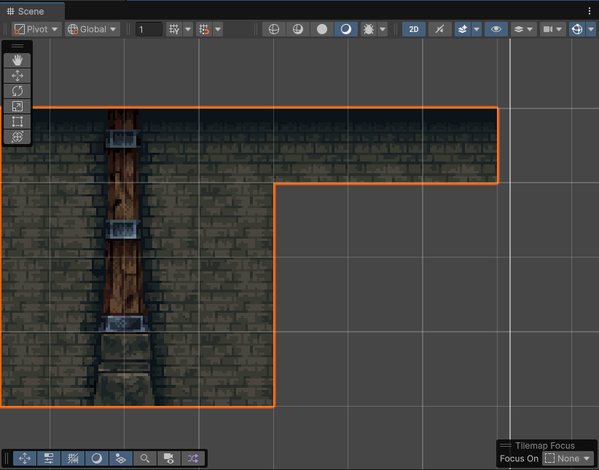Screen dimensions: 599x470
Task: Toggle scene lighting icon
Action: coord(439,29)
